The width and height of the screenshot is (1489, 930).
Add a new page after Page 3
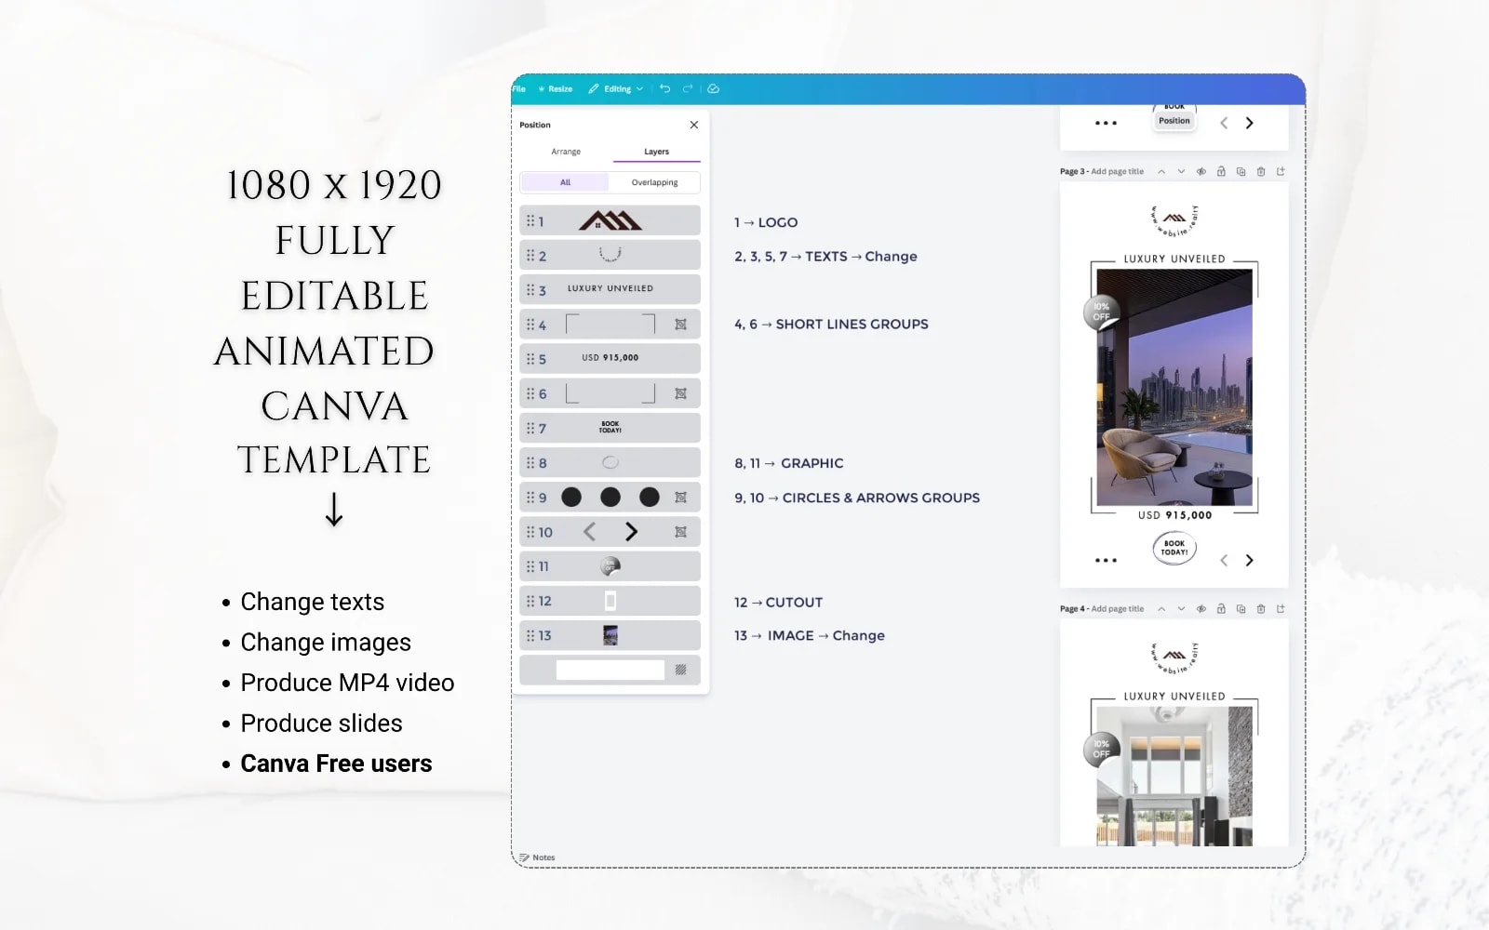coord(1281,171)
